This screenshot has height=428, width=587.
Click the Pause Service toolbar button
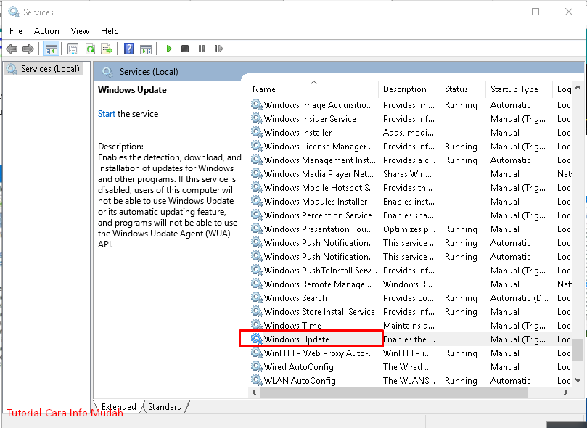pyautogui.click(x=202, y=49)
